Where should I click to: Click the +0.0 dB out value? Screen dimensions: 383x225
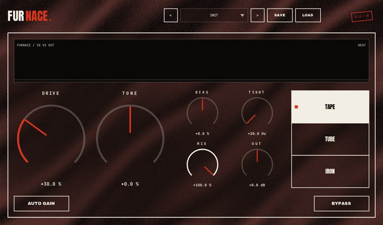tap(257, 185)
